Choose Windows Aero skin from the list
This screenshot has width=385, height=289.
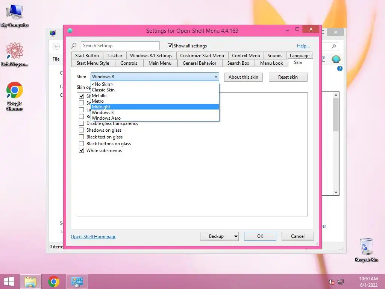(155, 118)
